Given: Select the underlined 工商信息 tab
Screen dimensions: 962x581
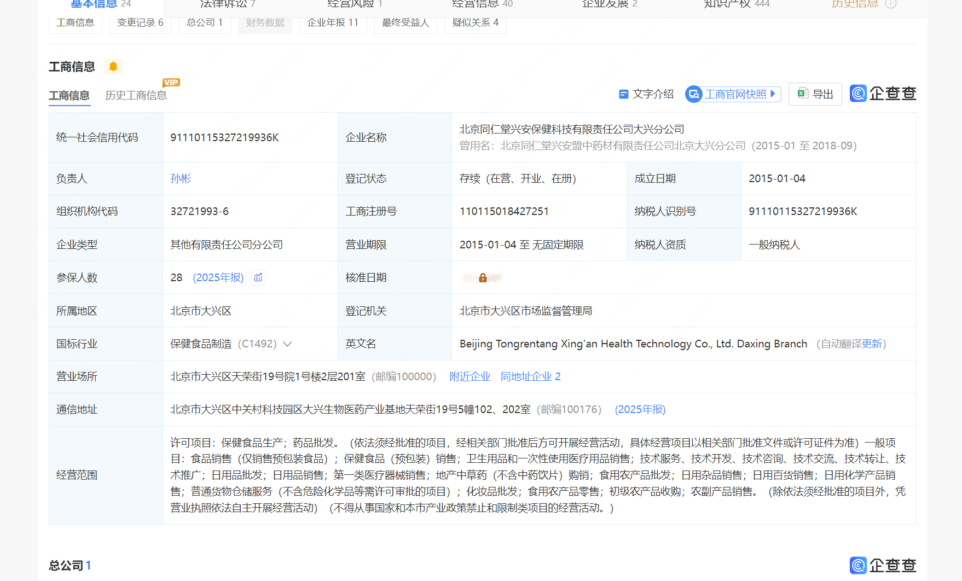Looking at the screenshot, I should click(x=69, y=95).
